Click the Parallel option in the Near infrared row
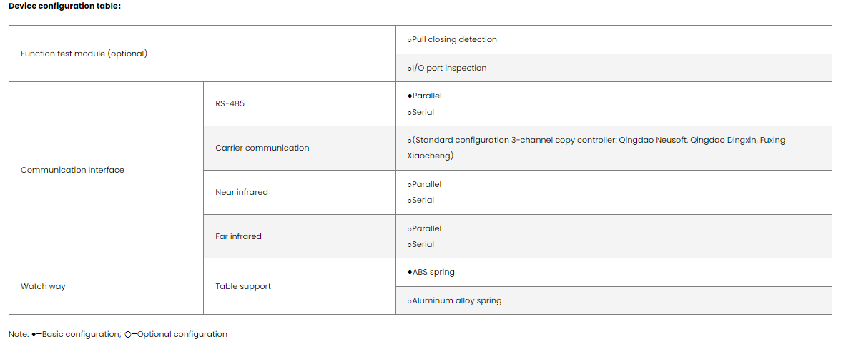This screenshot has width=841, height=339. point(426,184)
